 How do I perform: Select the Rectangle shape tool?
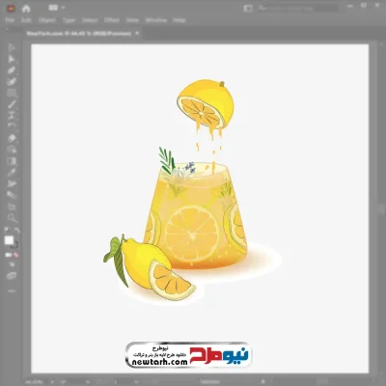click(x=12, y=94)
